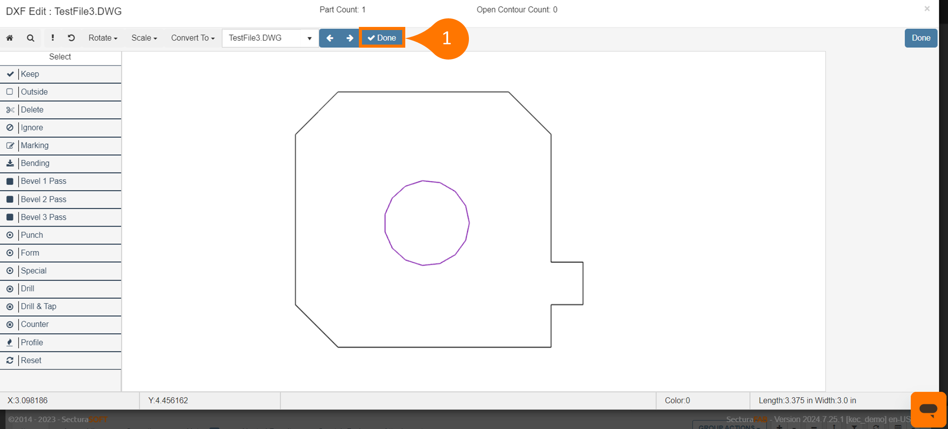The image size is (948, 429).
Task: Go to previous file with left arrow
Action: point(330,38)
